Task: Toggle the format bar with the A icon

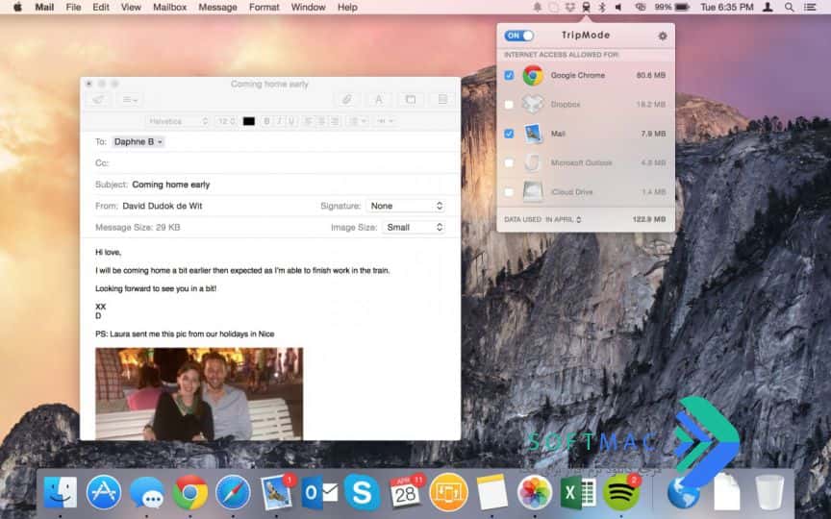Action: click(378, 100)
